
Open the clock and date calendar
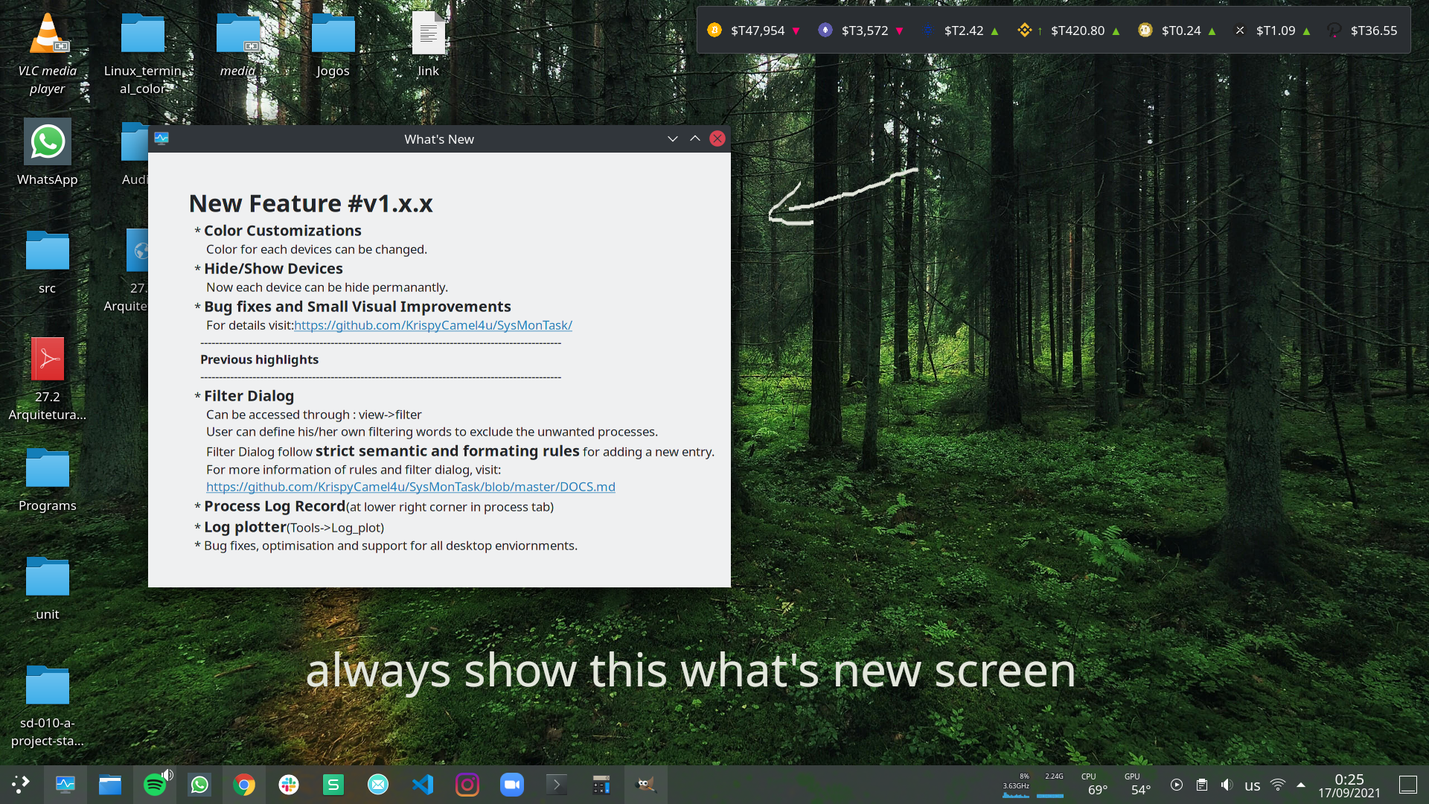pyautogui.click(x=1349, y=785)
